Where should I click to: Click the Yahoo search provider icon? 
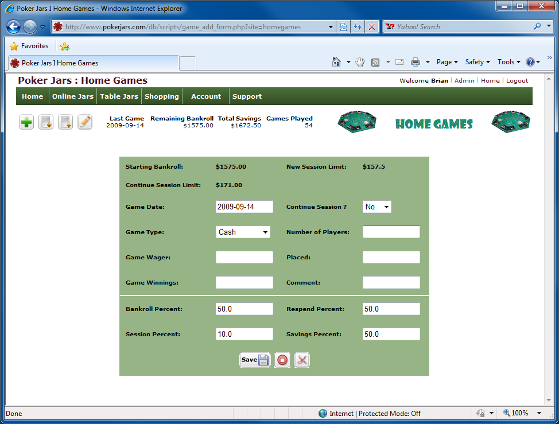(390, 26)
